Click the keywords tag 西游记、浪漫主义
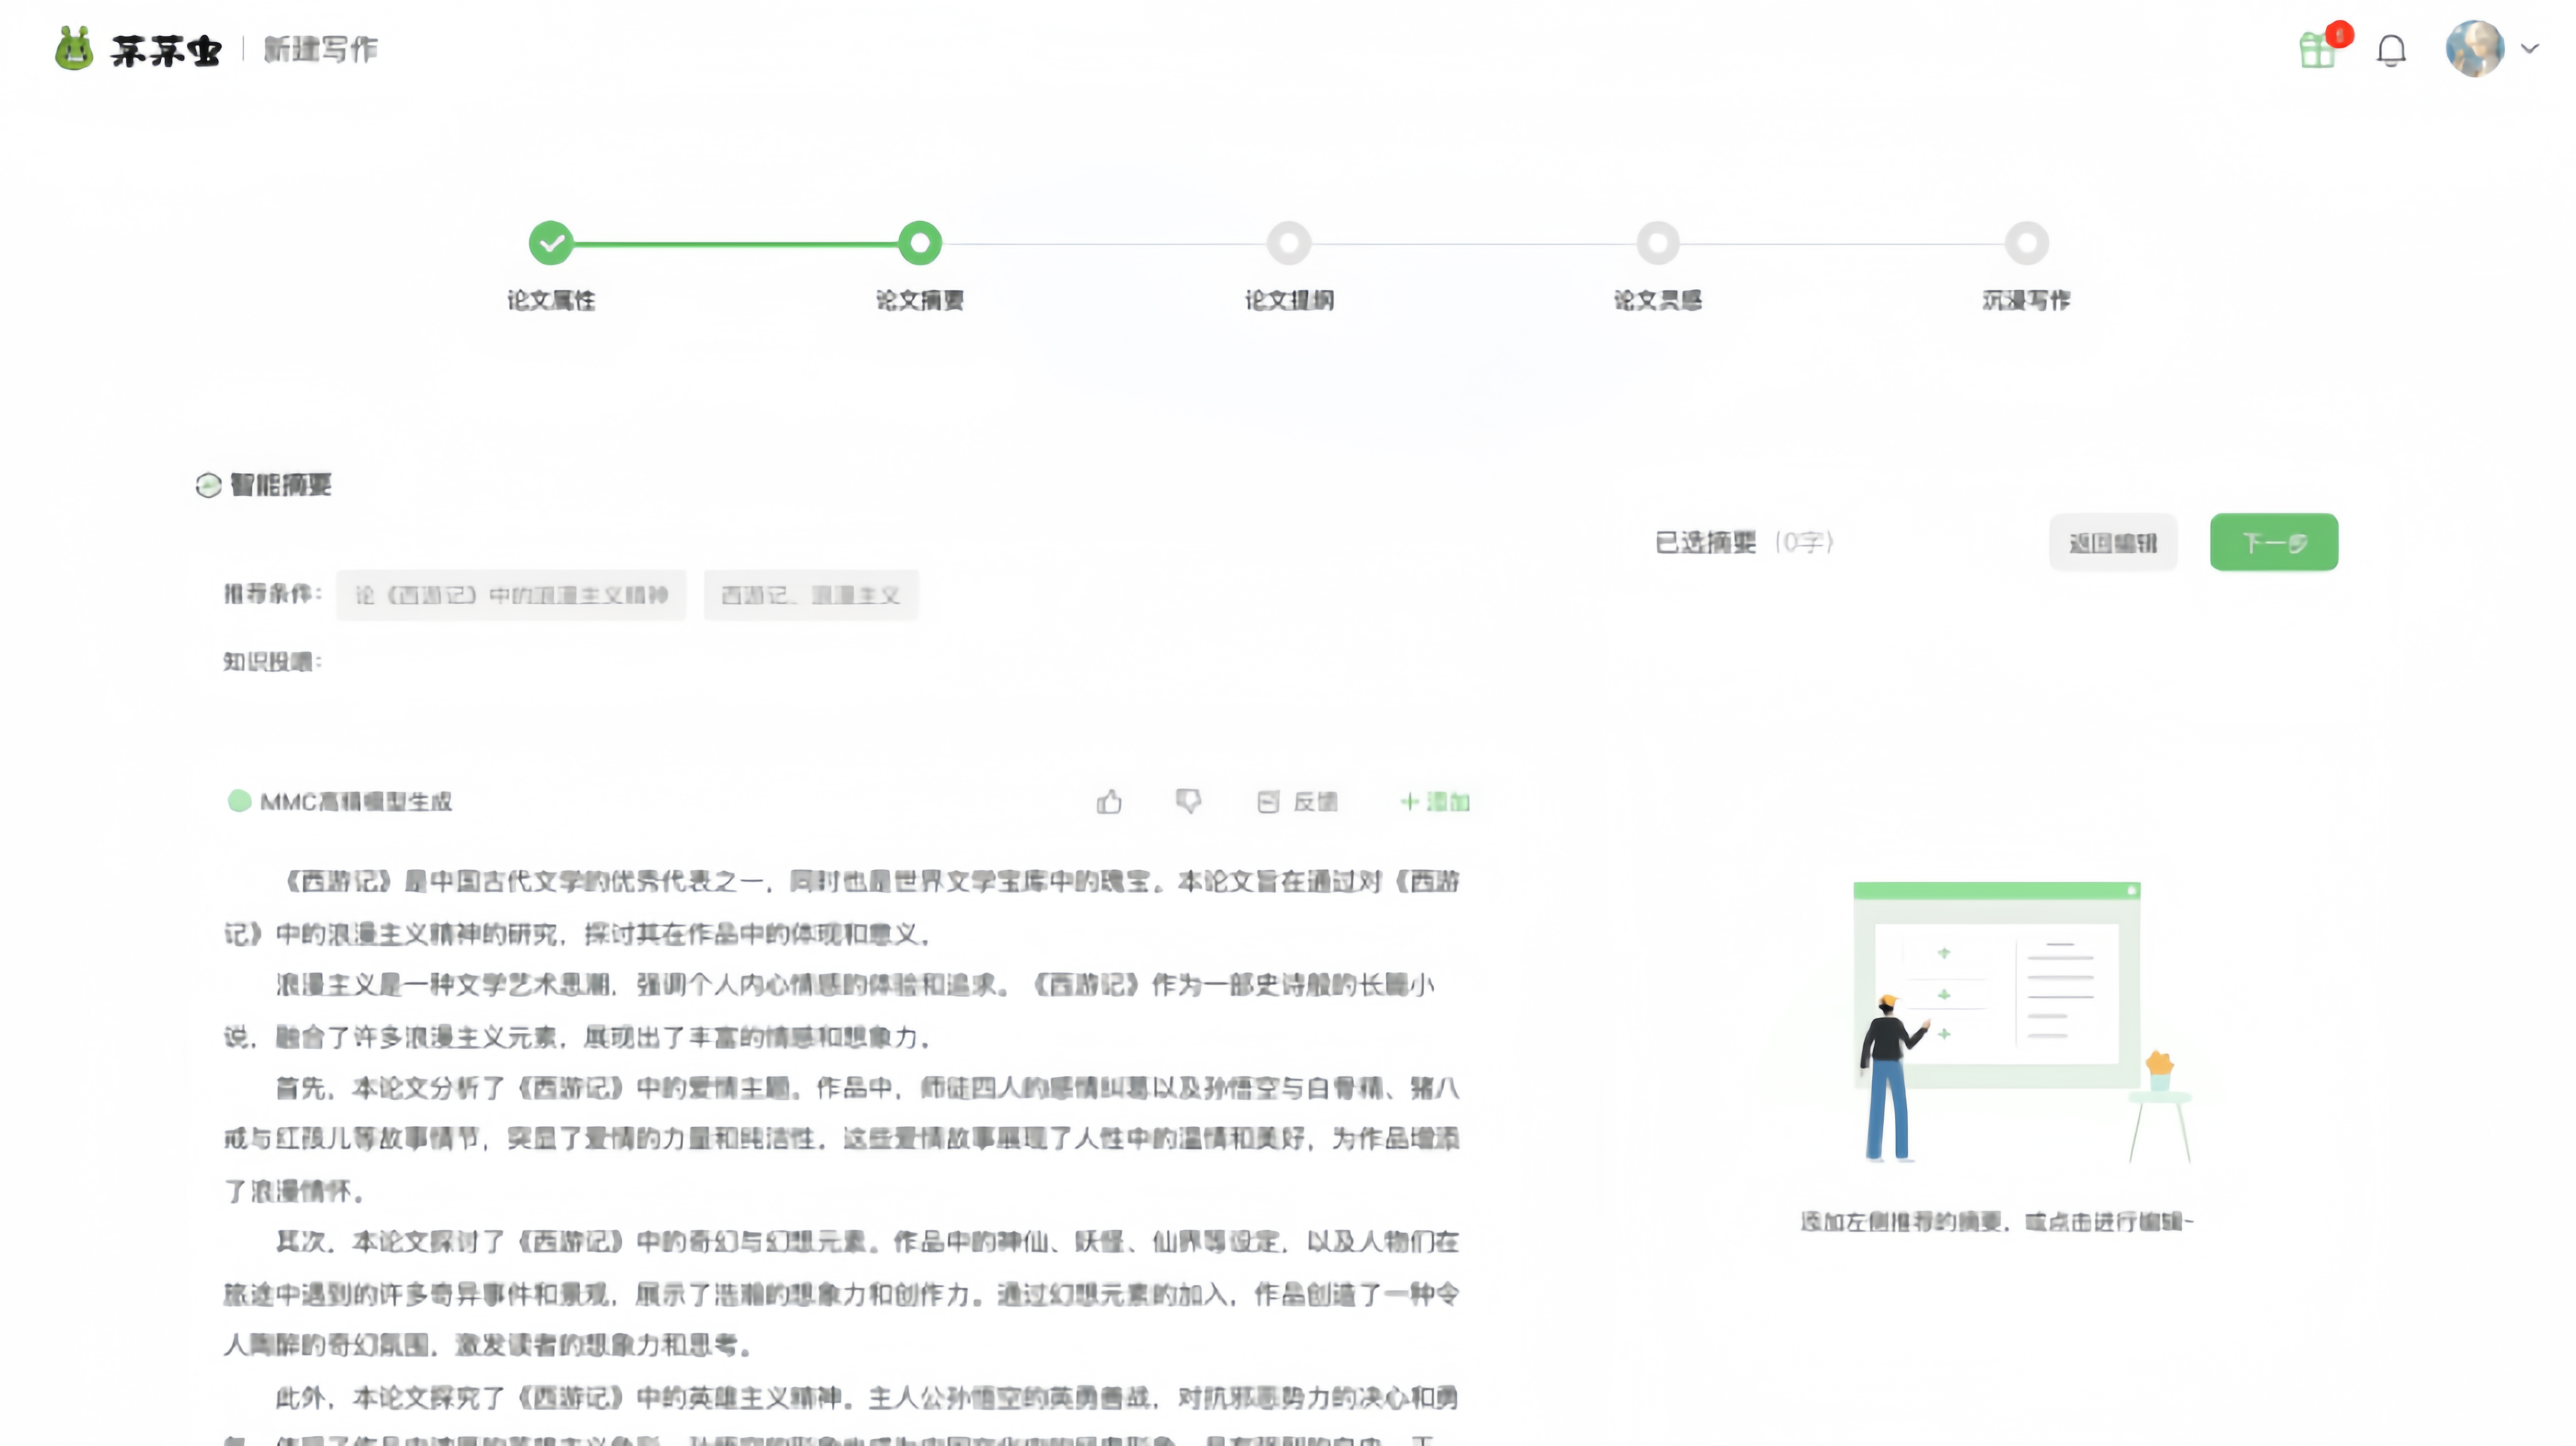 point(811,596)
